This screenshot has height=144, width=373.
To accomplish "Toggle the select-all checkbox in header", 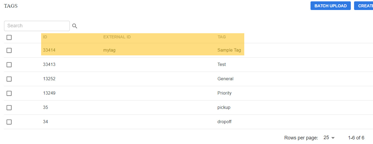I will [9, 37].
